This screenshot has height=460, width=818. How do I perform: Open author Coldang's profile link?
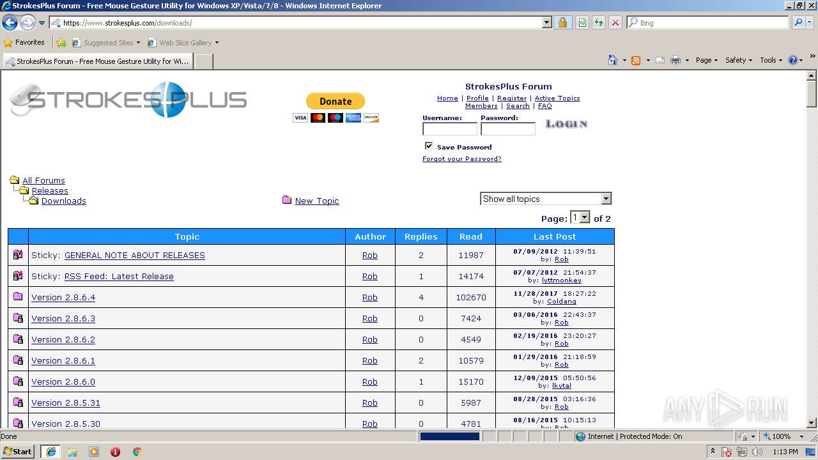(562, 301)
